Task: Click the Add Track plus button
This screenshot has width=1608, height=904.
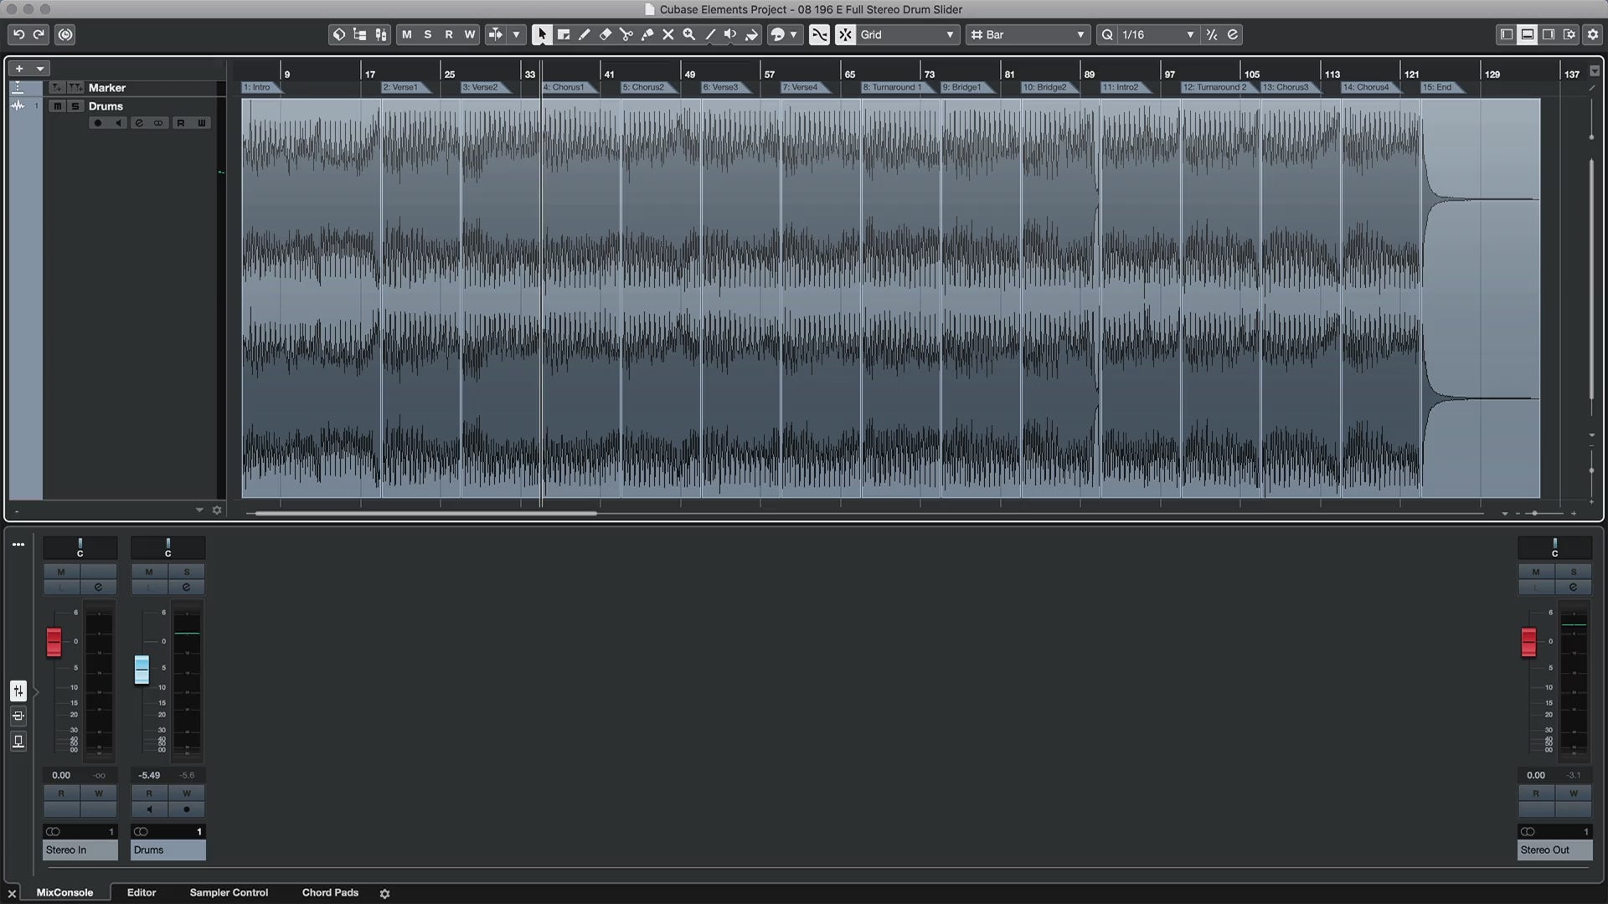Action: (x=19, y=69)
